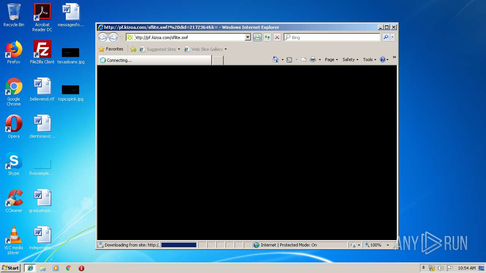Expand the zoom level dropdown arrow
Viewport: 486px width, 273px height.
388,245
